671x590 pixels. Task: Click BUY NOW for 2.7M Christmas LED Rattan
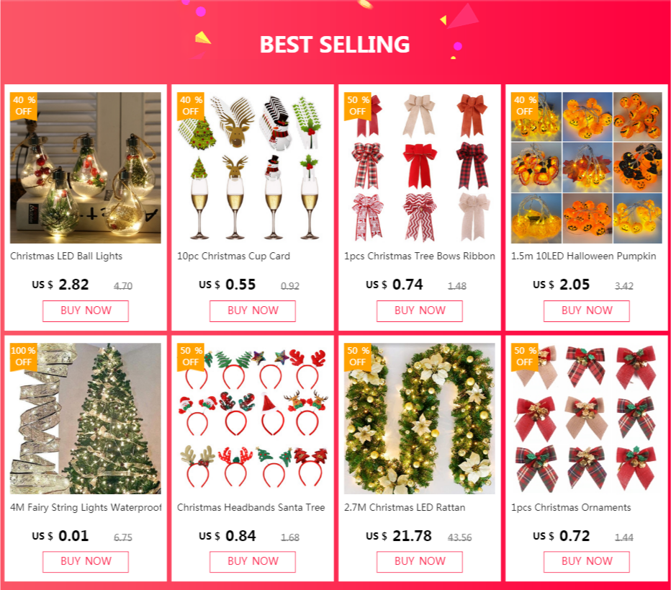[x=419, y=562]
